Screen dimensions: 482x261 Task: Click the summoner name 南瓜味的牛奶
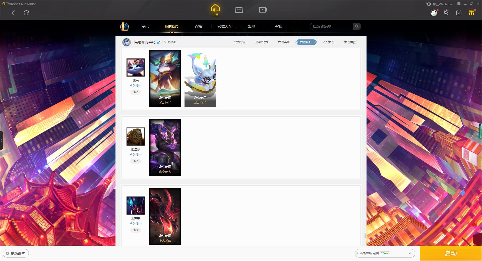click(x=145, y=42)
